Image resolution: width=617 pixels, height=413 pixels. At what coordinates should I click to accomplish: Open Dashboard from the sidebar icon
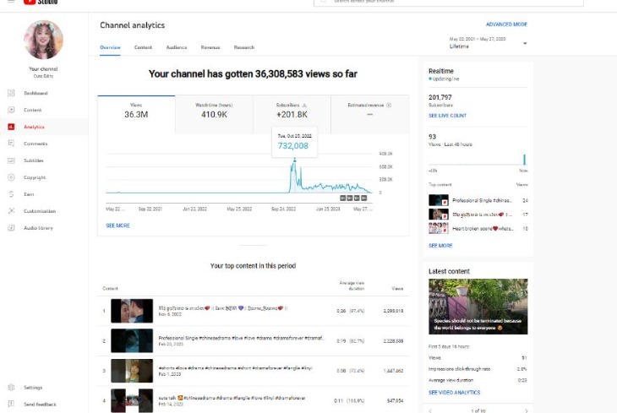pyautogui.click(x=11, y=93)
